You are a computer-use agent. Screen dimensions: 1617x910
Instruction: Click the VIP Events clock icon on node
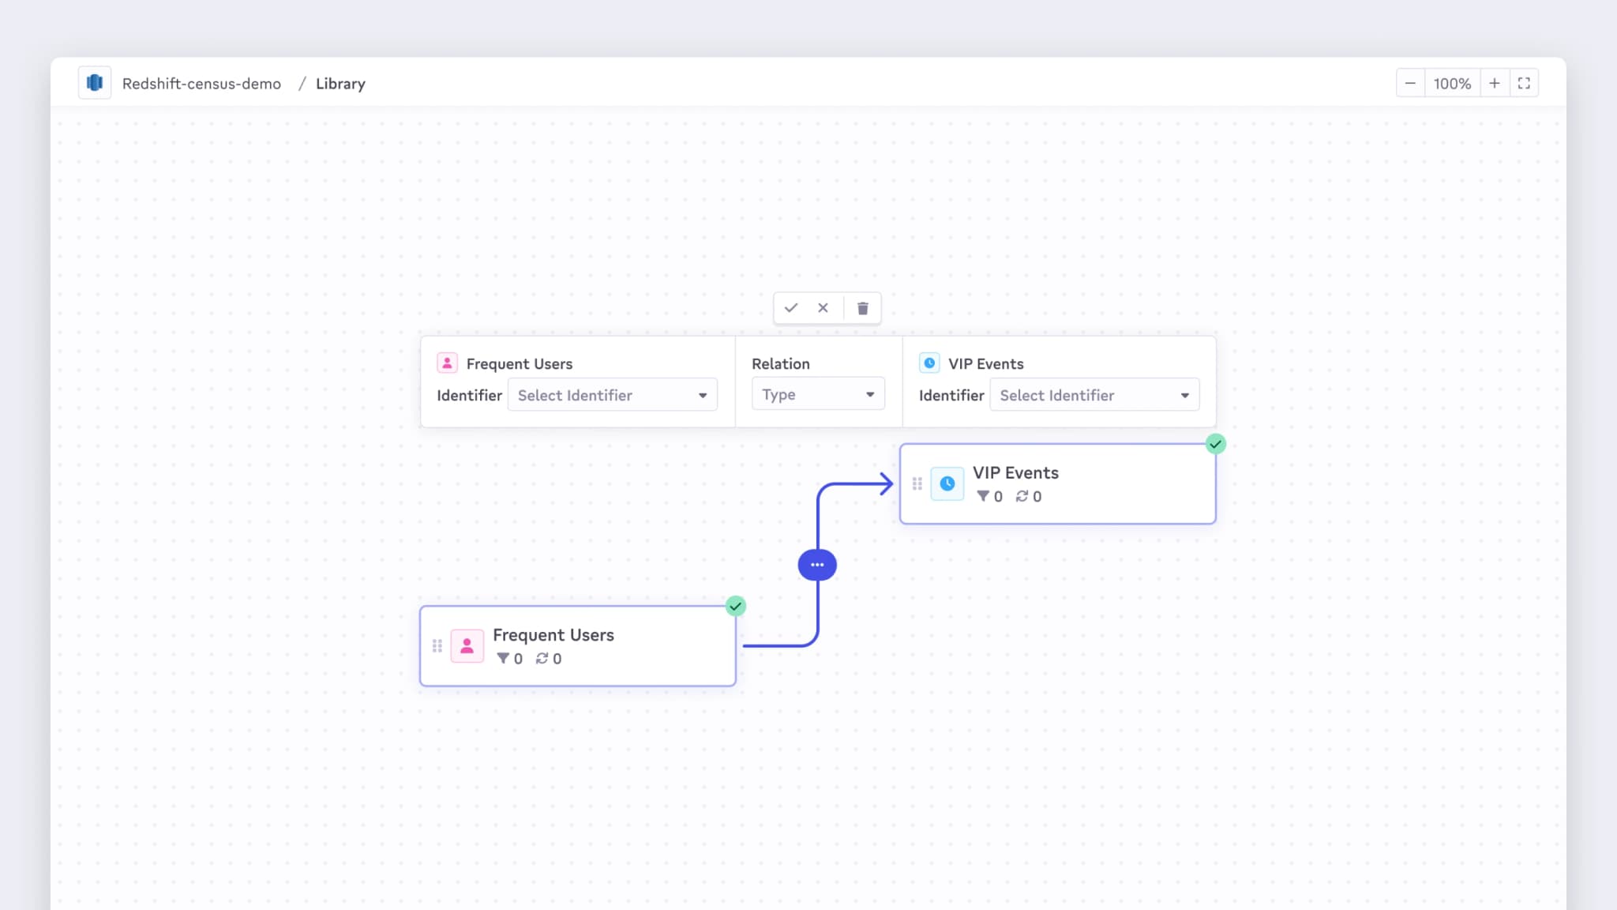click(947, 483)
